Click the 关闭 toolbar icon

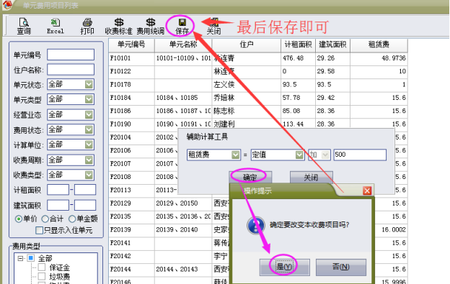[x=213, y=26]
